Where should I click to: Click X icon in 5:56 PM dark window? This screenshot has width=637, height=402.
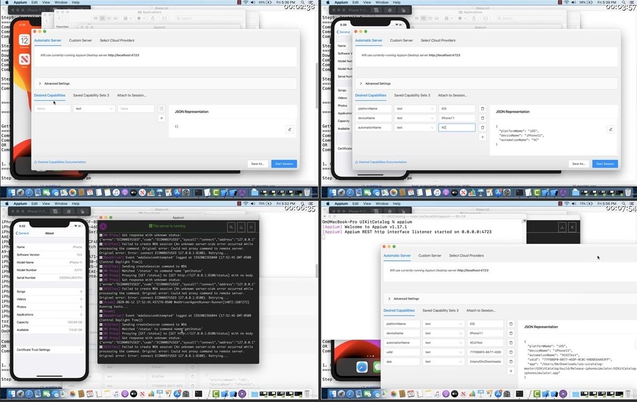pos(572,227)
